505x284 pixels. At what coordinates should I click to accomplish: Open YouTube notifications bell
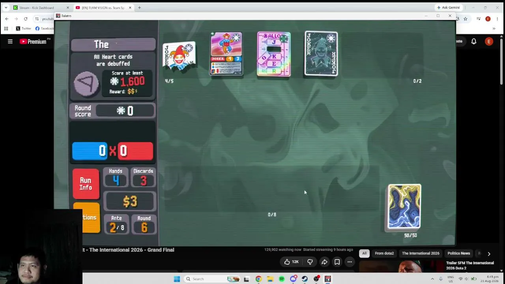tap(474, 41)
